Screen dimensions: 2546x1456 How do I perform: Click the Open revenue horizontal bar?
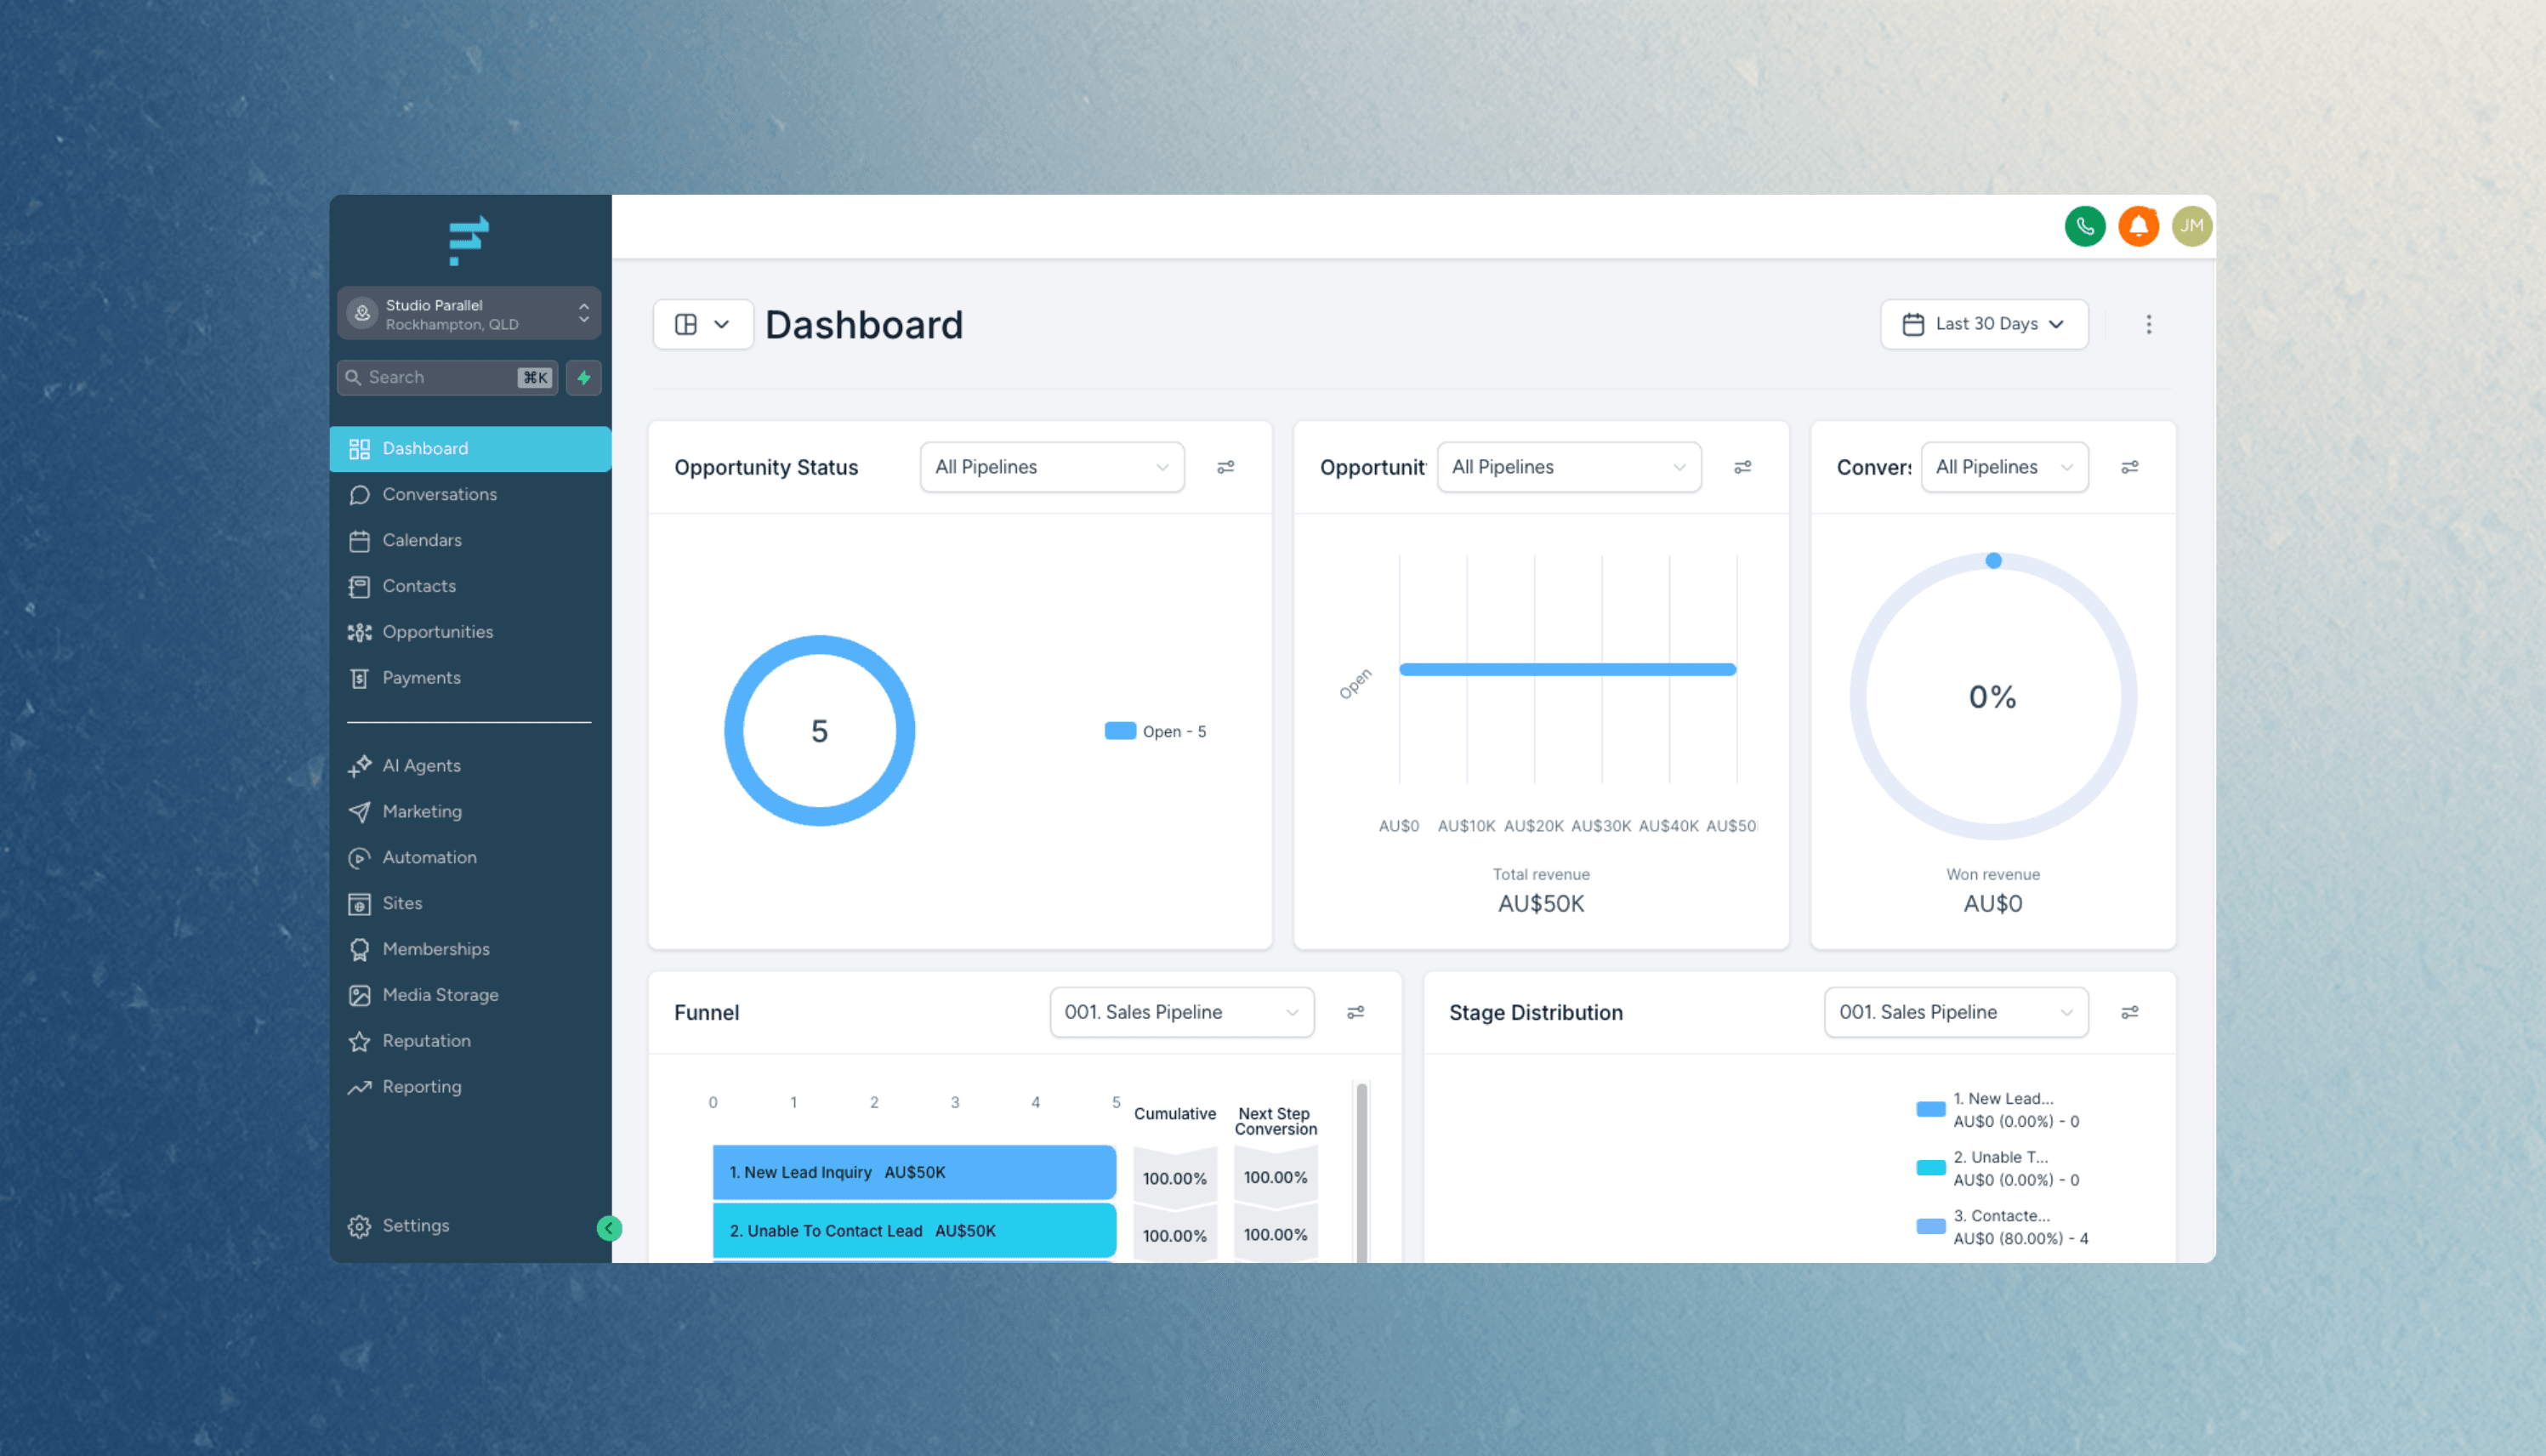pos(1567,670)
